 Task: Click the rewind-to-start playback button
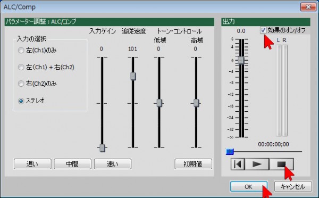238,164
